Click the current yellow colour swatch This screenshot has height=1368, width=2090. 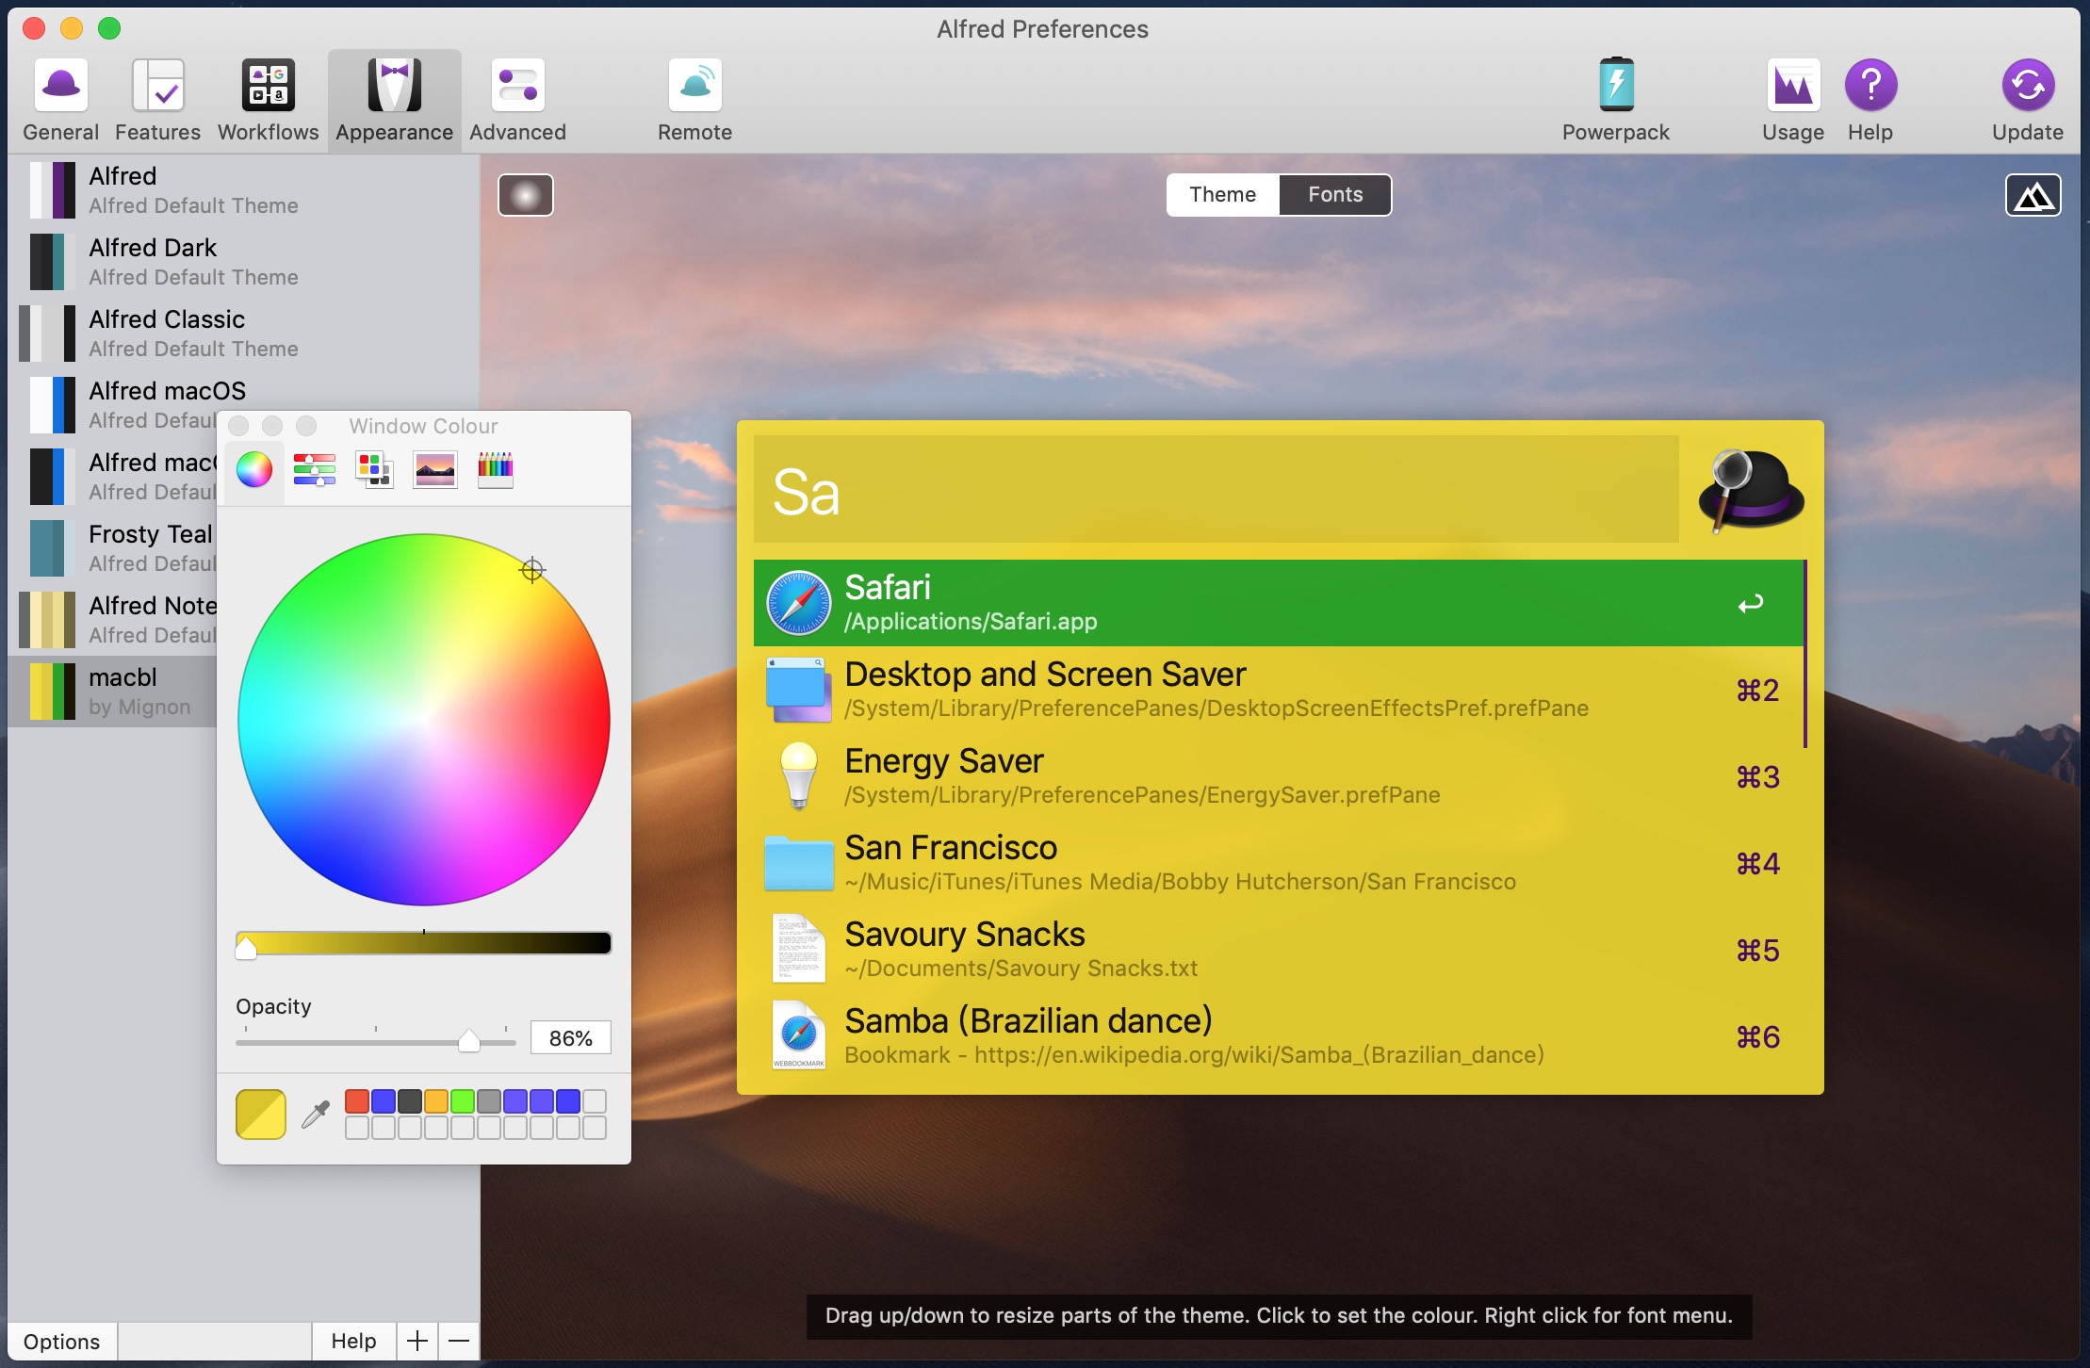pos(261,1115)
